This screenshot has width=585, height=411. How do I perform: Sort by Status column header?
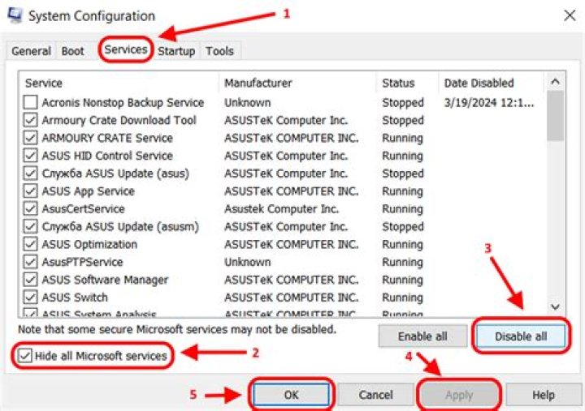(x=407, y=83)
